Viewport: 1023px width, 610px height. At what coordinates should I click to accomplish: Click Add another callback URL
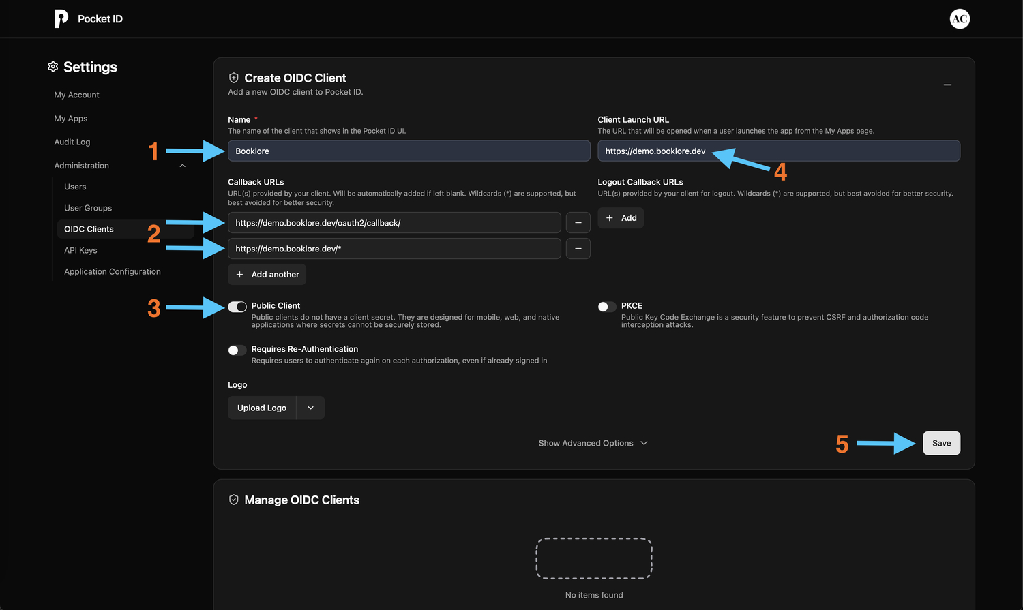click(267, 274)
